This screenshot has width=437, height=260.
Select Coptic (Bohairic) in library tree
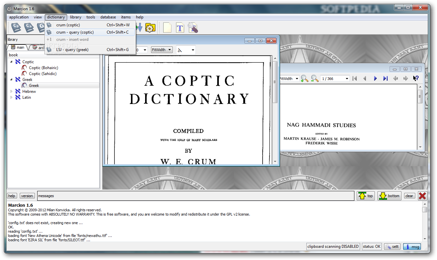[43, 68]
